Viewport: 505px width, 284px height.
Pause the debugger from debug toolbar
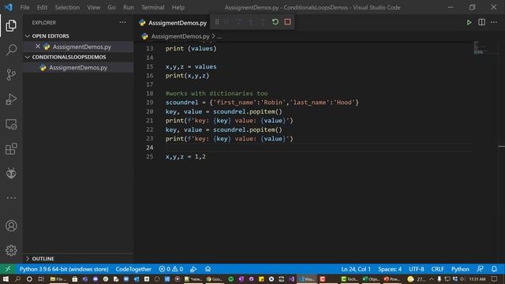(226, 22)
